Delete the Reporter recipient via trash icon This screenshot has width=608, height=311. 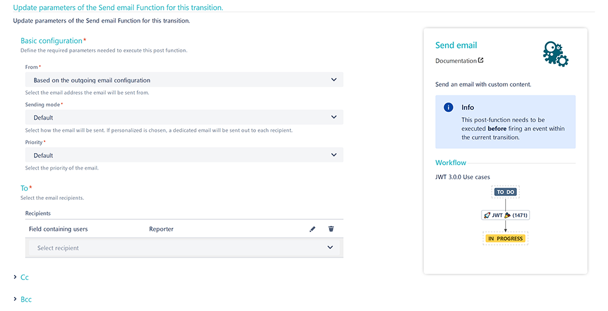(331, 229)
